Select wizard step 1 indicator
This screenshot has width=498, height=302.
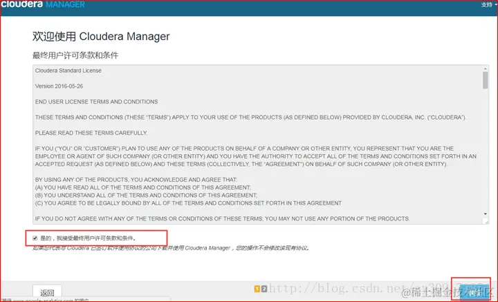tap(257, 289)
